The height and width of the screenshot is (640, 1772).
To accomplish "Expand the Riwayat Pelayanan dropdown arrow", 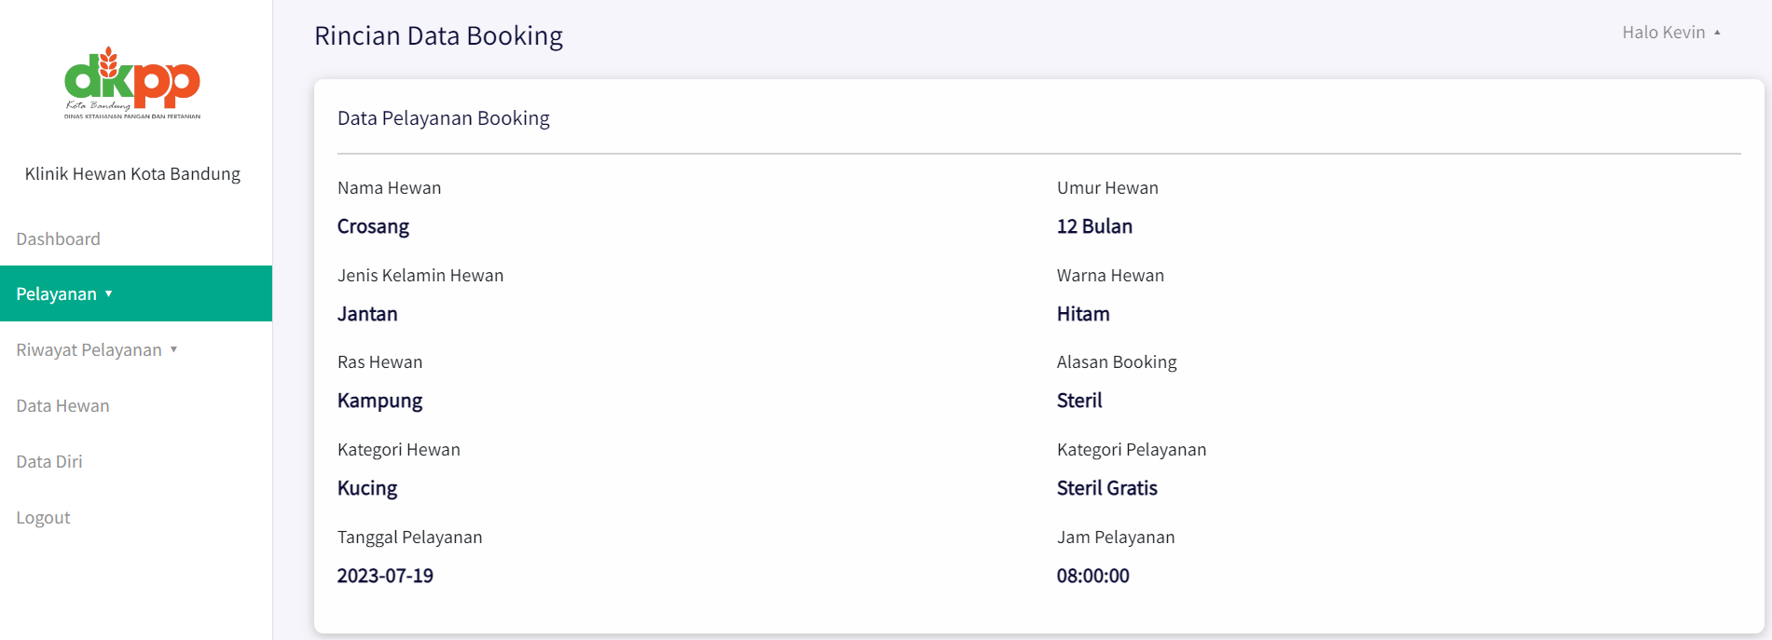I will 174,349.
